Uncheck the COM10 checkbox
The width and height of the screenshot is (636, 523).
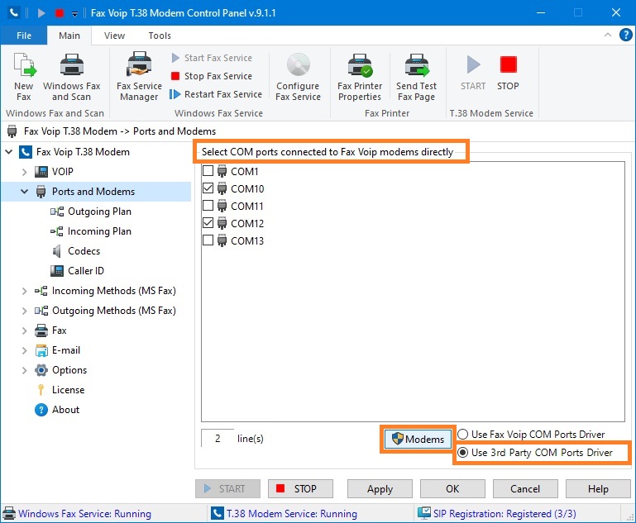(208, 188)
